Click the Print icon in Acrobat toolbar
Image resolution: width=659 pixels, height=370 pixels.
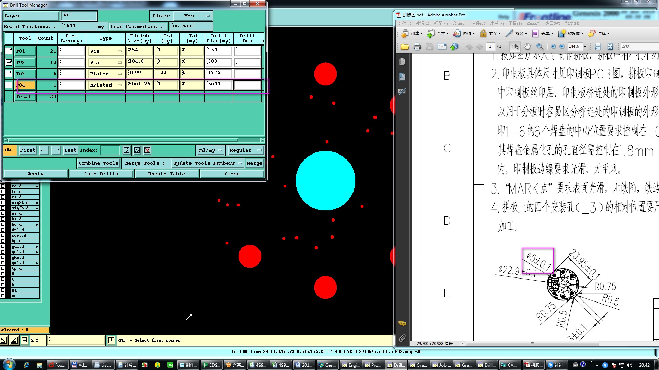pyautogui.click(x=417, y=47)
